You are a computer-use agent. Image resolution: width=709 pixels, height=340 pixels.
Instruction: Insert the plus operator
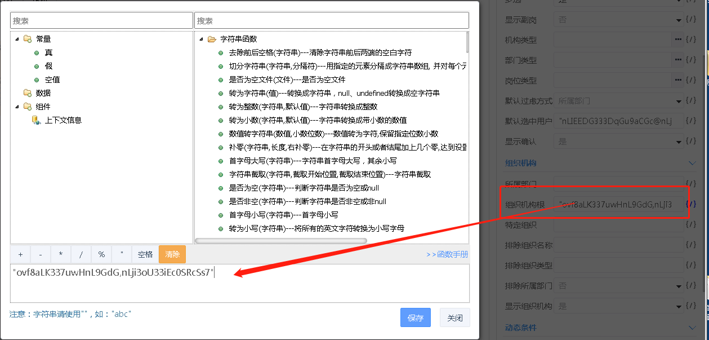coord(20,254)
